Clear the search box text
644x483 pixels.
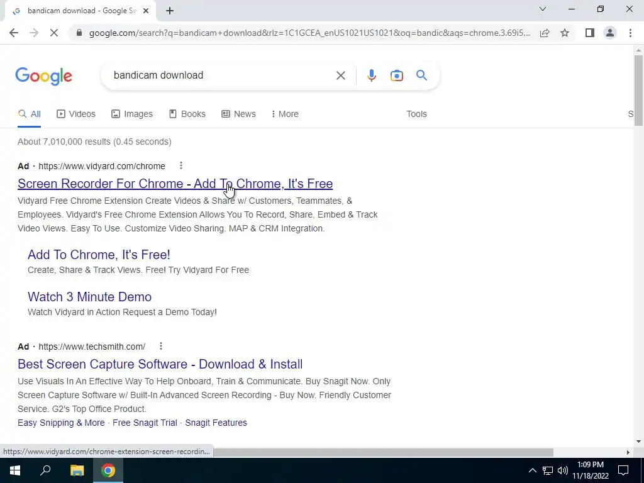(x=340, y=75)
